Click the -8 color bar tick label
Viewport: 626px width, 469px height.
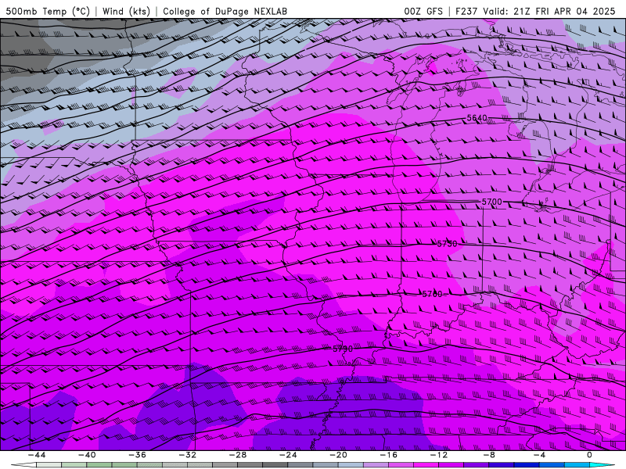click(x=489, y=455)
